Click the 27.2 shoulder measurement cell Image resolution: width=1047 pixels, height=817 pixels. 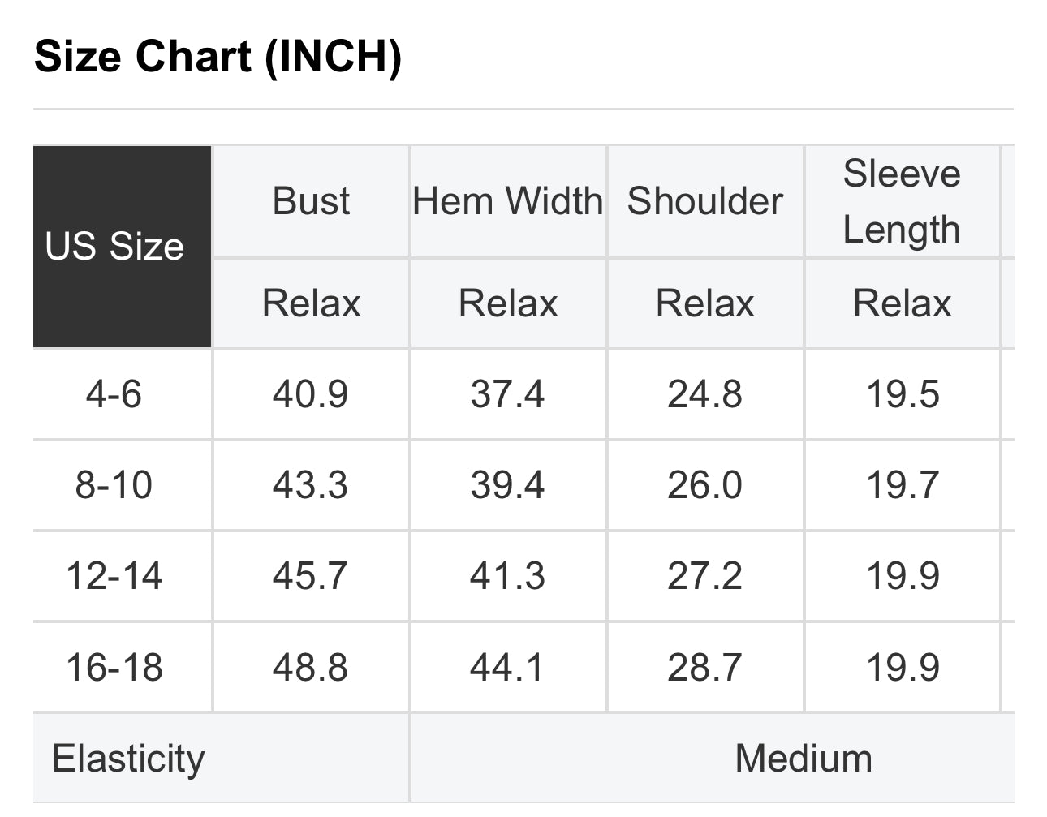(704, 576)
